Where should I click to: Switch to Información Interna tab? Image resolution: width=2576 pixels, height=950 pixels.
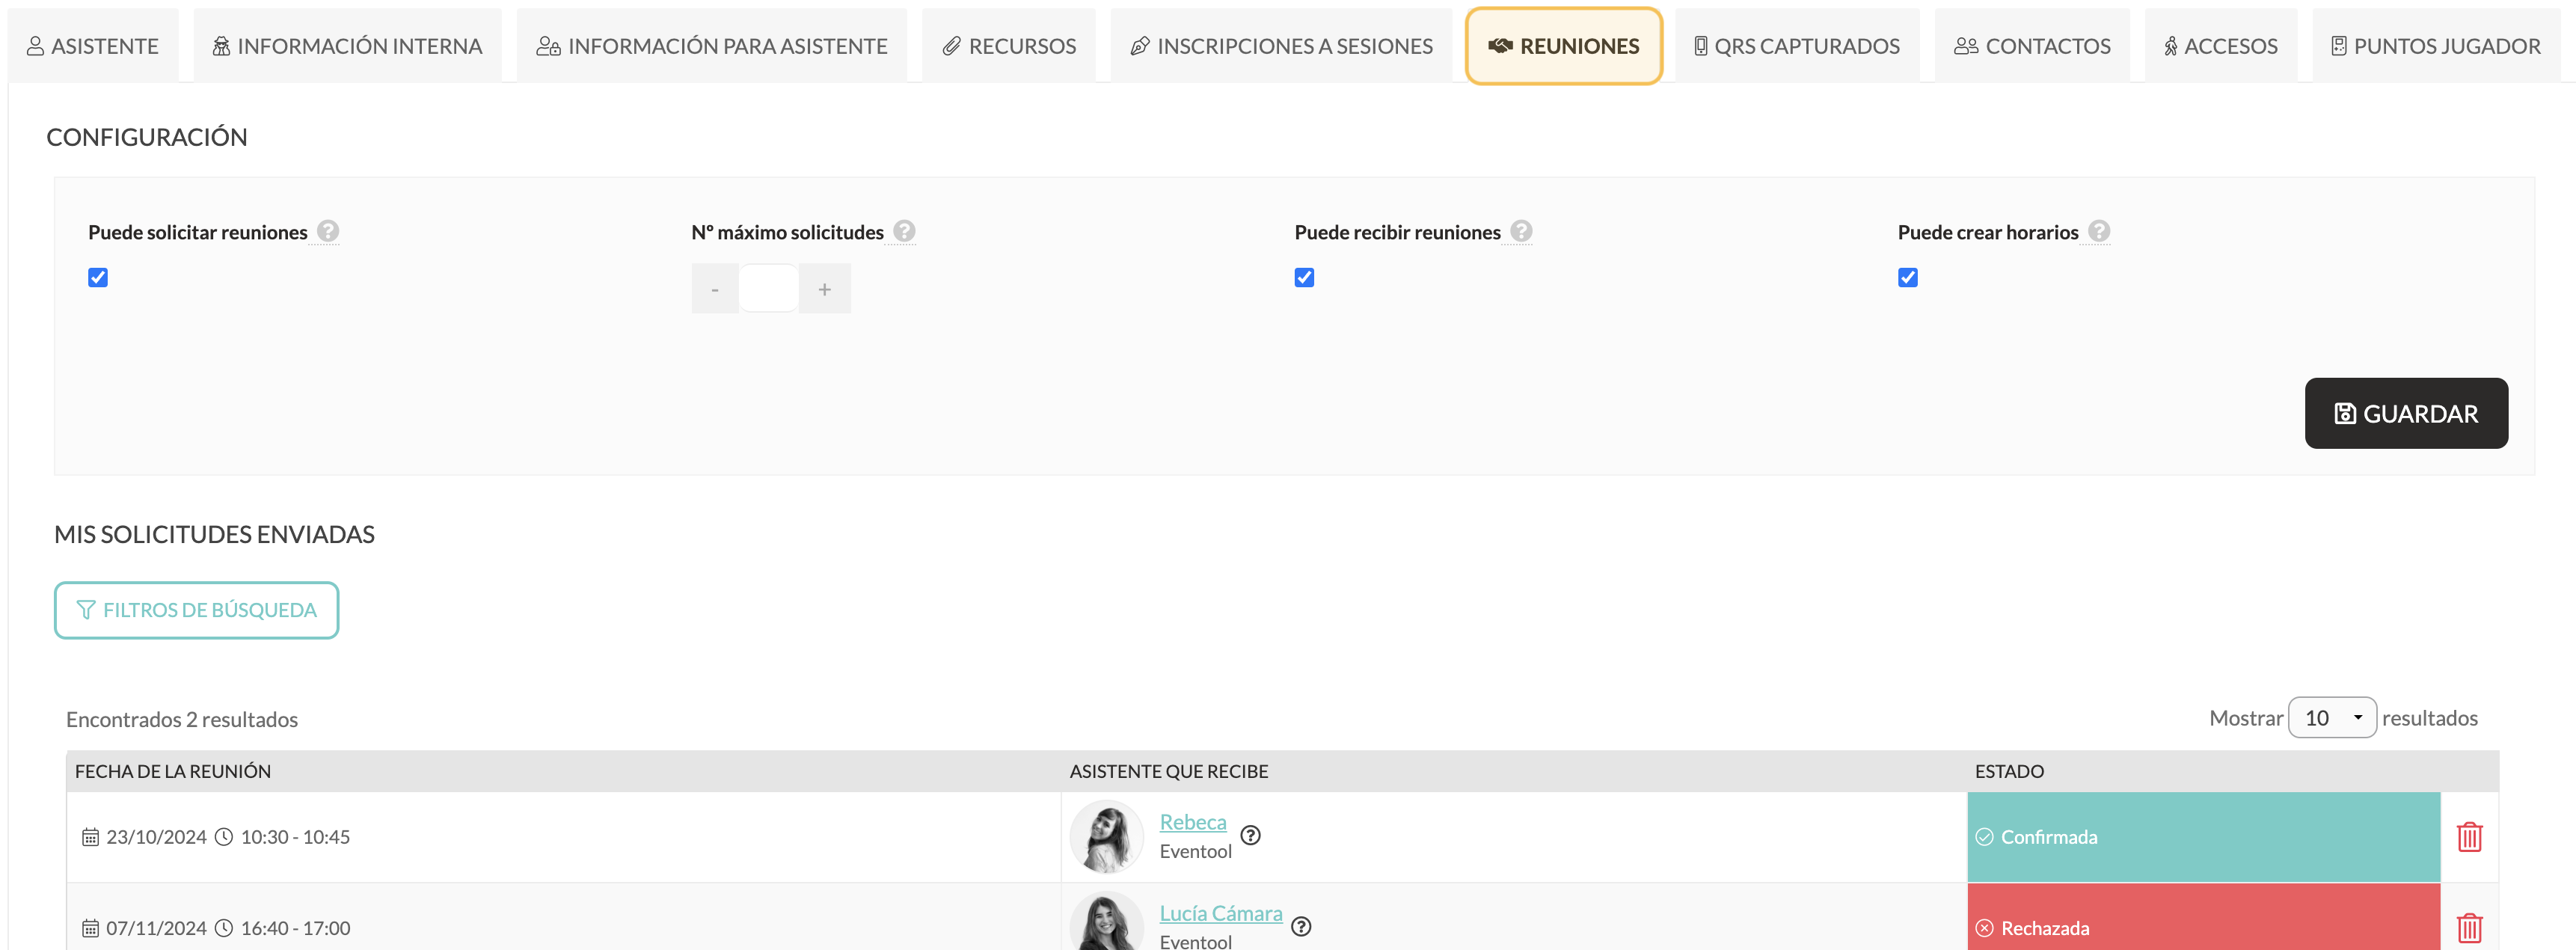347,46
